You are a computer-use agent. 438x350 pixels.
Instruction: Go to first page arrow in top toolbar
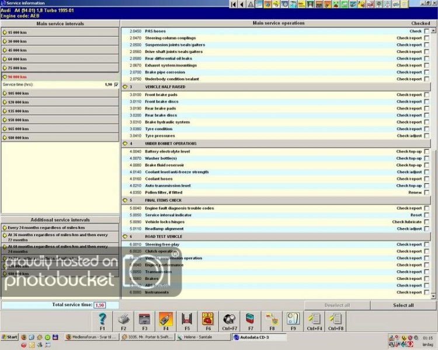tap(233, 4)
